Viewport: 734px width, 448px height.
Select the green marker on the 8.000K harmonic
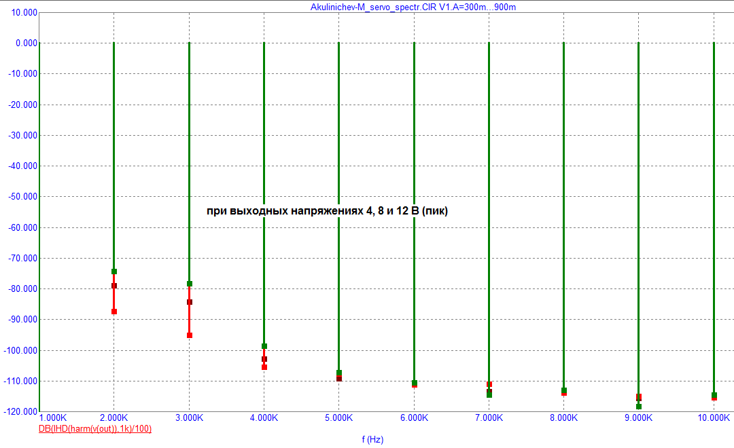(x=564, y=390)
